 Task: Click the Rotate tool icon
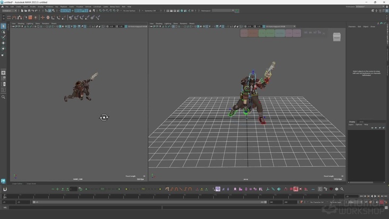click(x=3, y=49)
